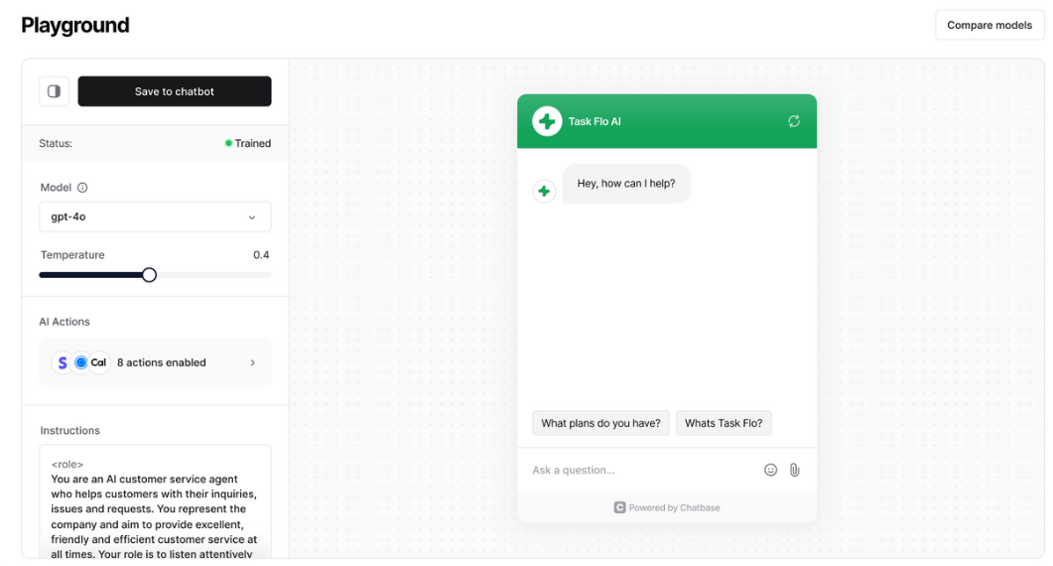Refresh the Task Flo AI chat
The image size is (1053, 566).
click(x=794, y=121)
